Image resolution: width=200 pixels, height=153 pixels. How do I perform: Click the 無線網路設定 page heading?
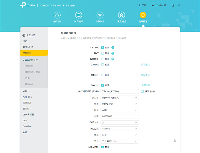click(x=68, y=33)
